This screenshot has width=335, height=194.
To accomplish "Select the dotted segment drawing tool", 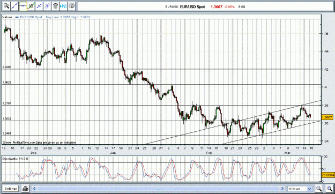I will pos(39,6).
